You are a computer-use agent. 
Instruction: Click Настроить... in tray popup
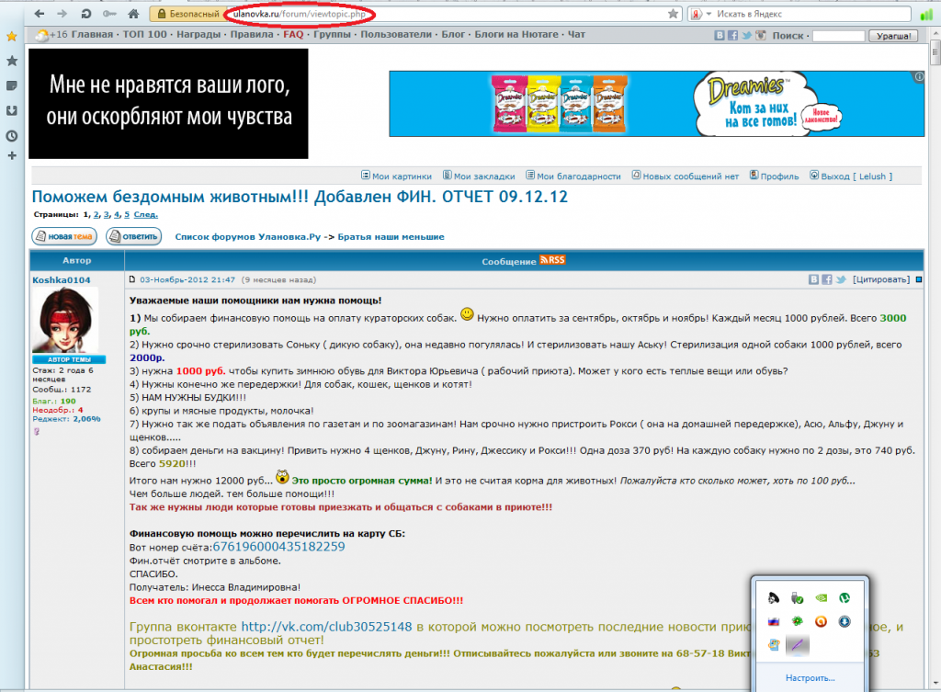811,677
